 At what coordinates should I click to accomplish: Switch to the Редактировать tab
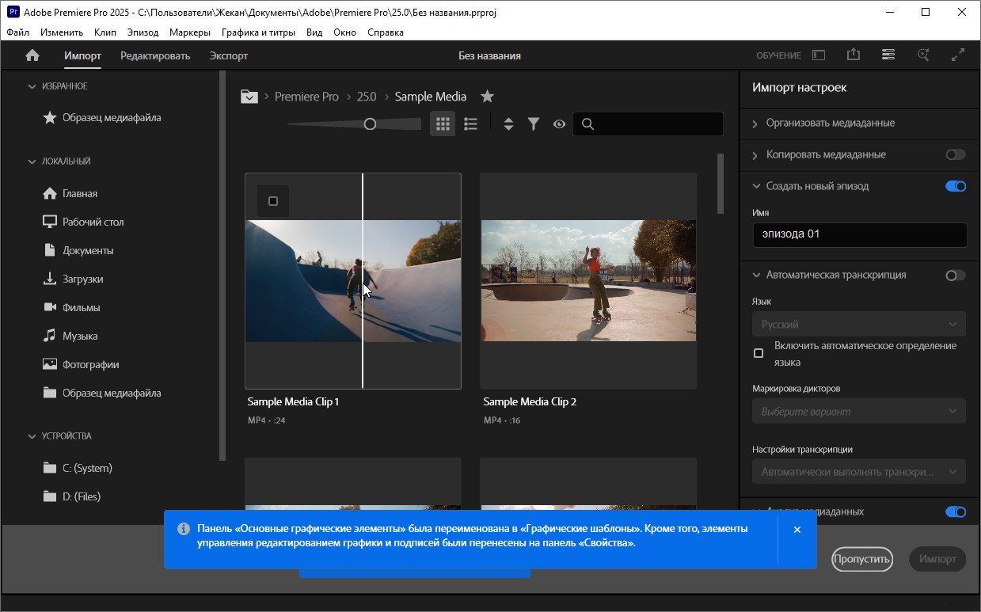[155, 55]
